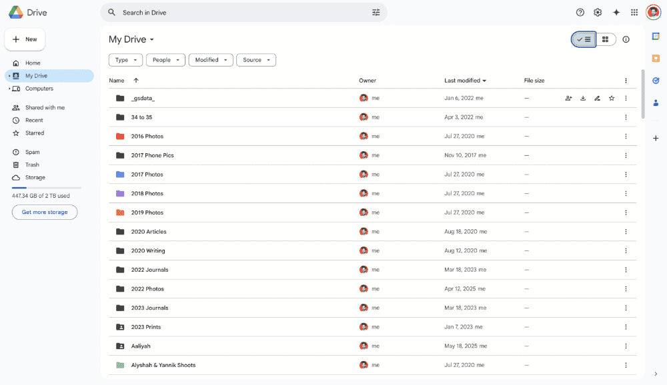Image resolution: width=667 pixels, height=385 pixels.
Task: Open the account profile avatar
Action: (653, 13)
